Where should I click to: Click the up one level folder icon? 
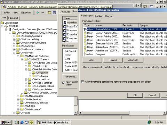(x=49, y=12)
